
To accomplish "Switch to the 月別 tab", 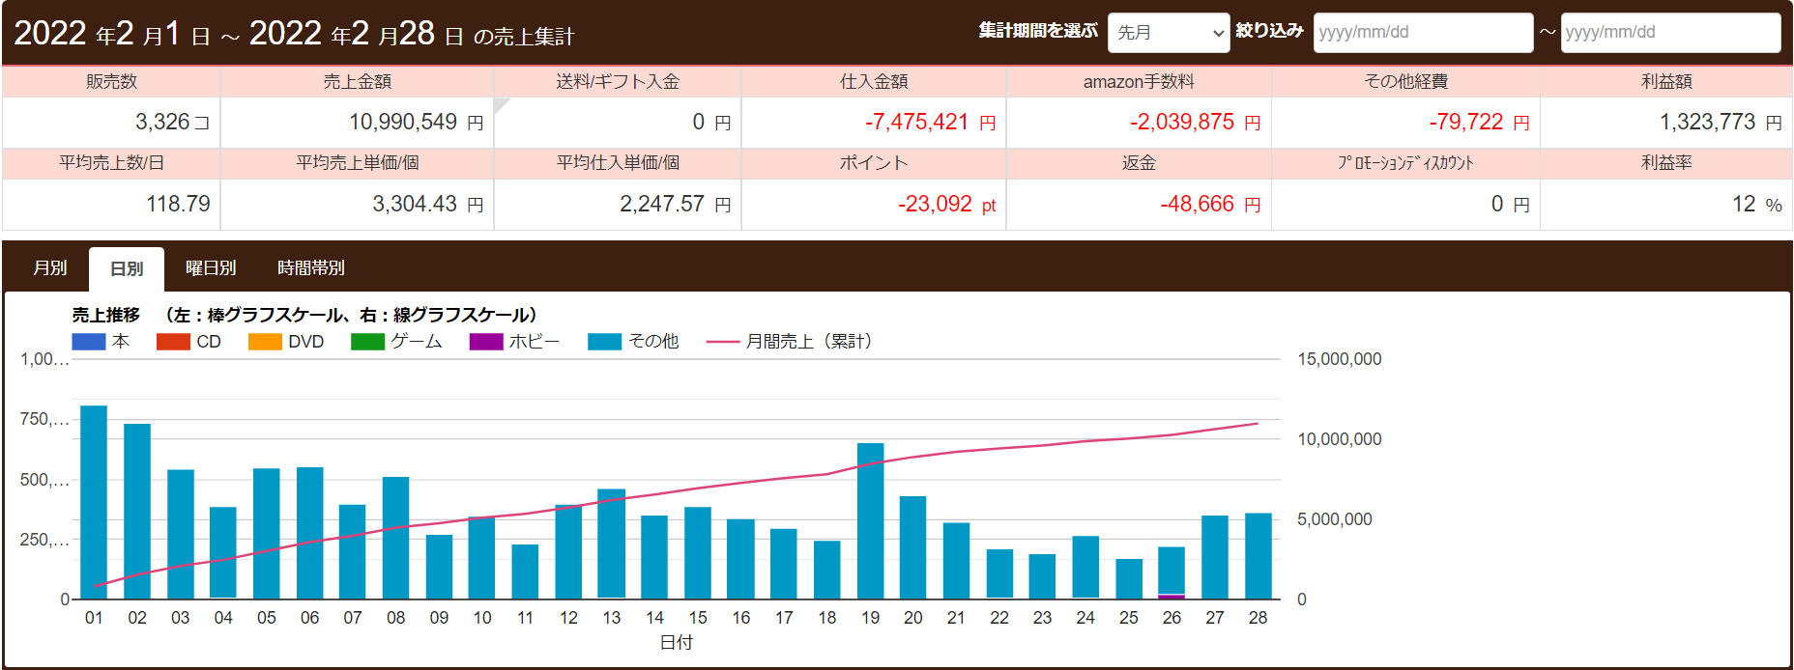I will pyautogui.click(x=50, y=268).
